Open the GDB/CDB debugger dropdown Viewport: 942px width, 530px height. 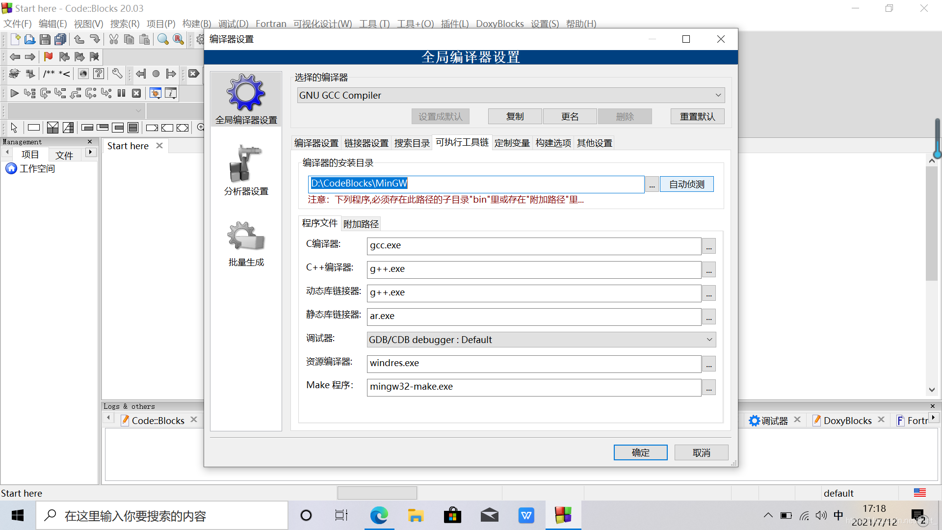pyautogui.click(x=708, y=339)
